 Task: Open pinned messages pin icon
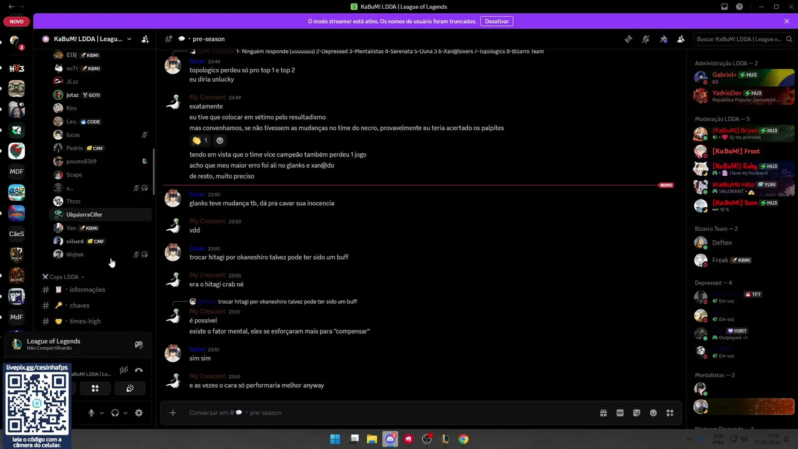pyautogui.click(x=663, y=39)
